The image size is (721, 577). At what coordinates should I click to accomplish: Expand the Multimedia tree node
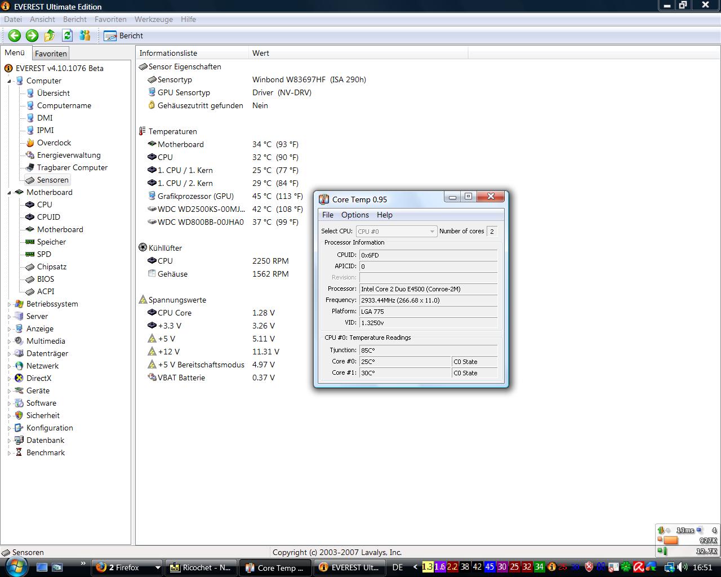pyautogui.click(x=10, y=341)
